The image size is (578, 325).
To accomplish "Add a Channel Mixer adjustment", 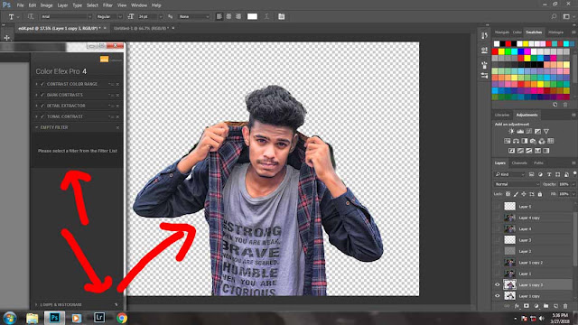I will coord(542,141).
